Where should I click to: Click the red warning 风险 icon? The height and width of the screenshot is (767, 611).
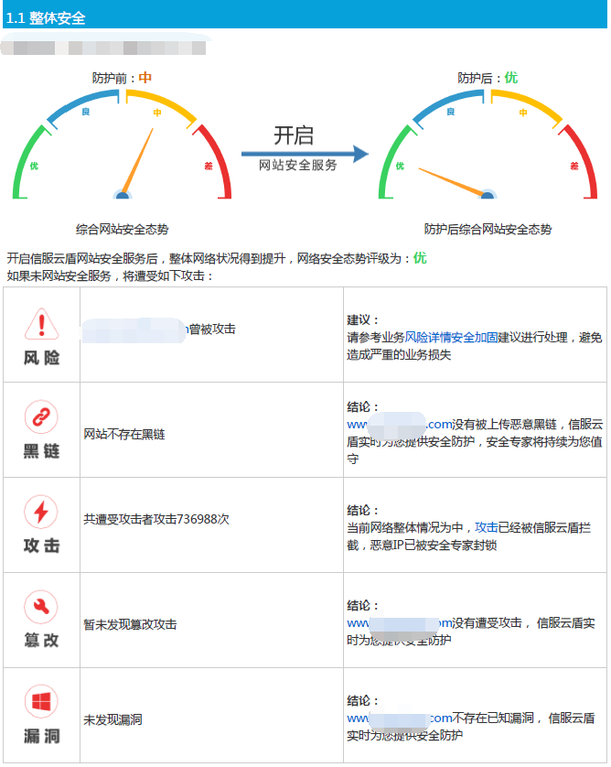pos(40,323)
